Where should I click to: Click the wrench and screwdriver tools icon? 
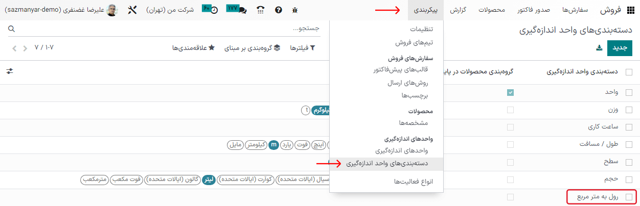point(132,10)
